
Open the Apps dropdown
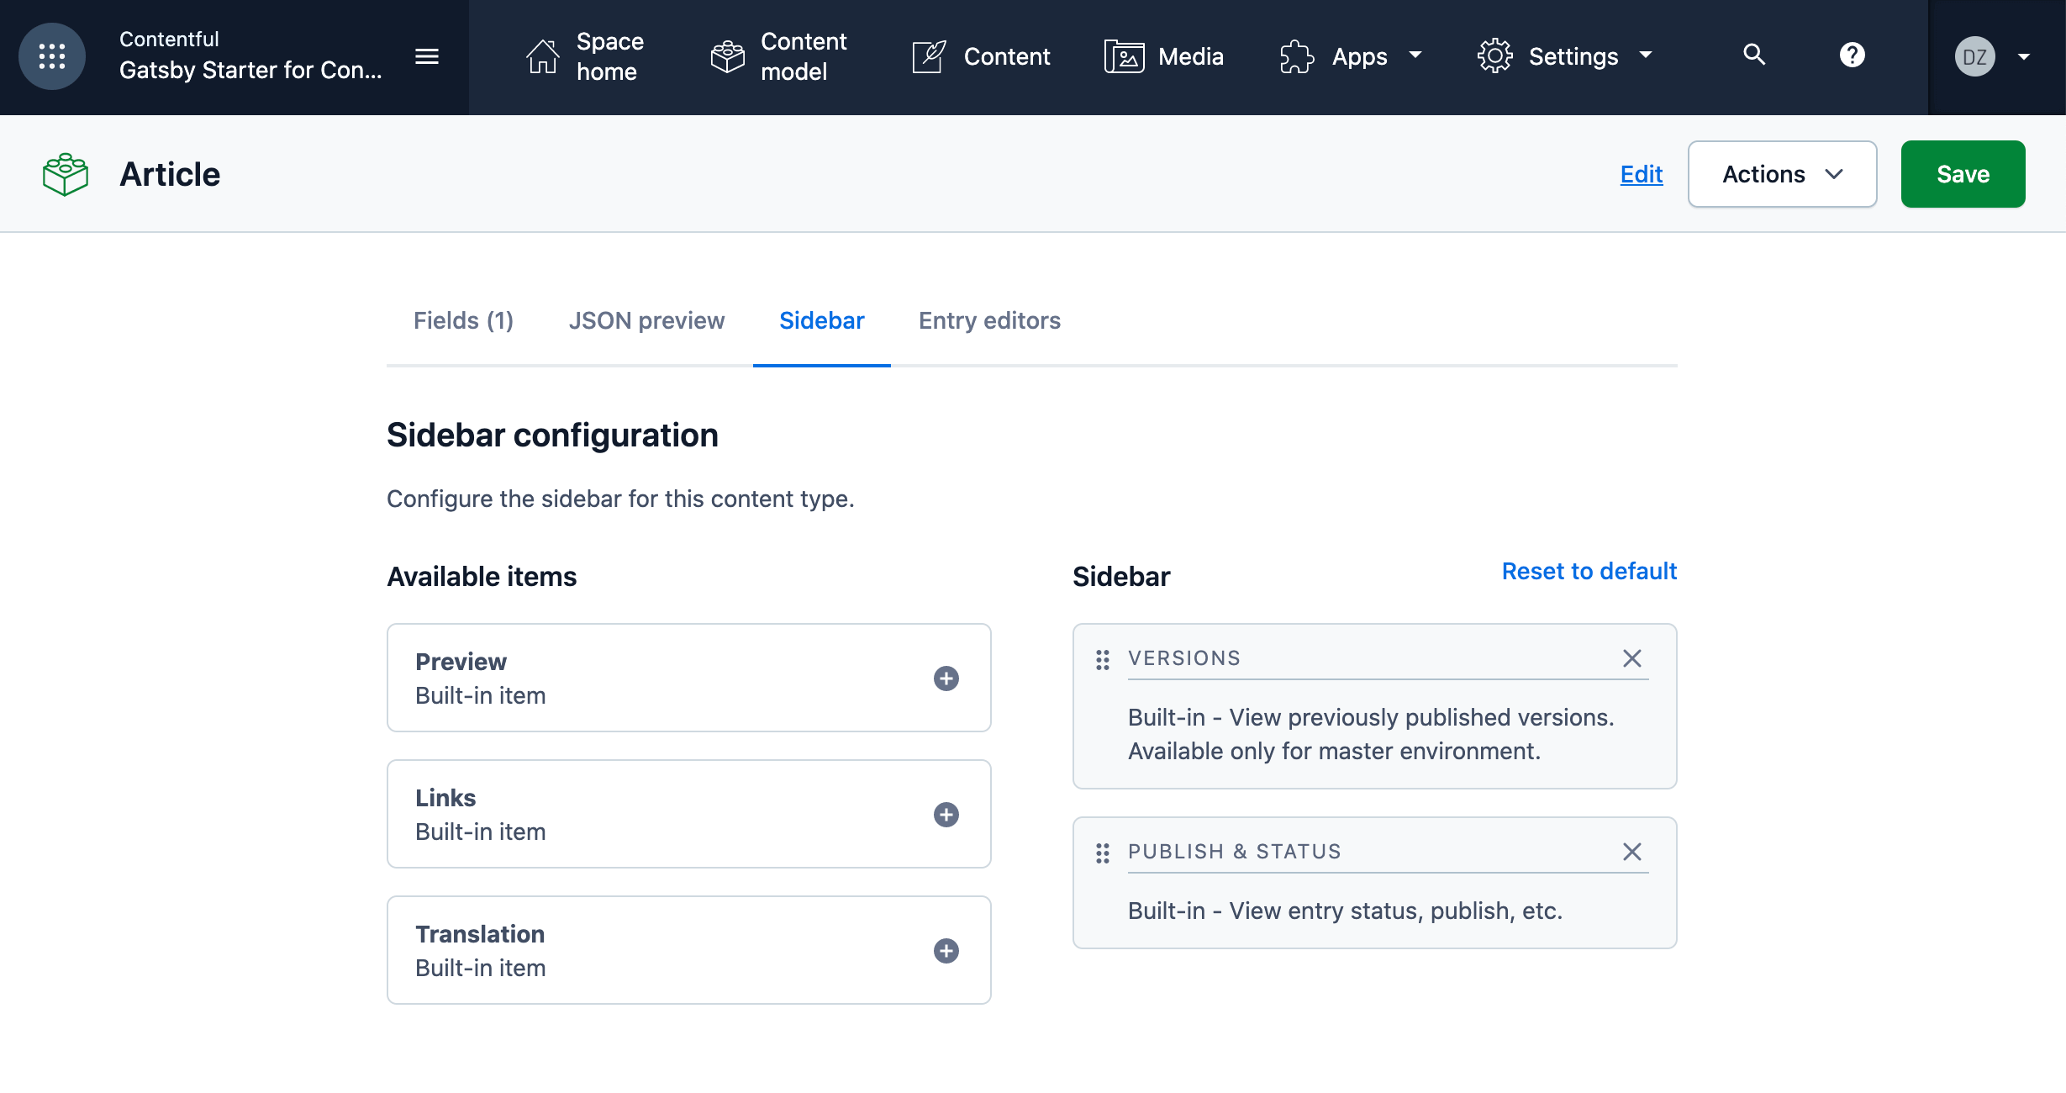pyautogui.click(x=1350, y=56)
